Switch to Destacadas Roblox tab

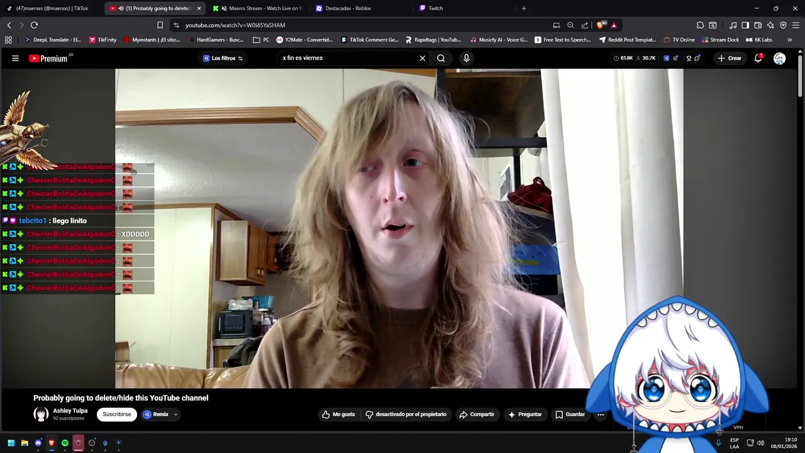coord(362,8)
